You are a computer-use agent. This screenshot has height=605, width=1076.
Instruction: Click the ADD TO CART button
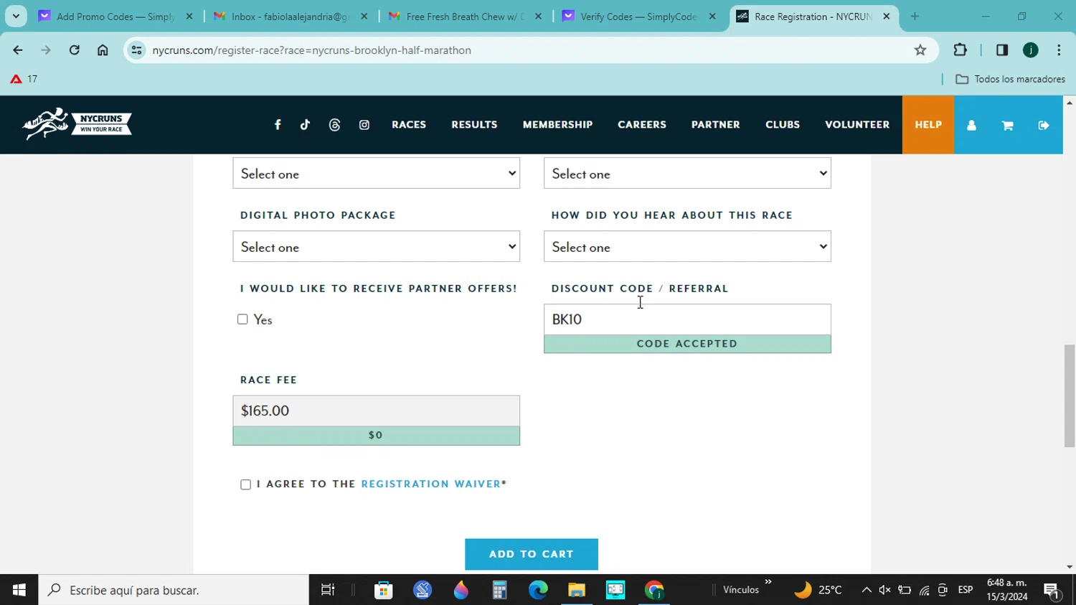click(x=532, y=554)
